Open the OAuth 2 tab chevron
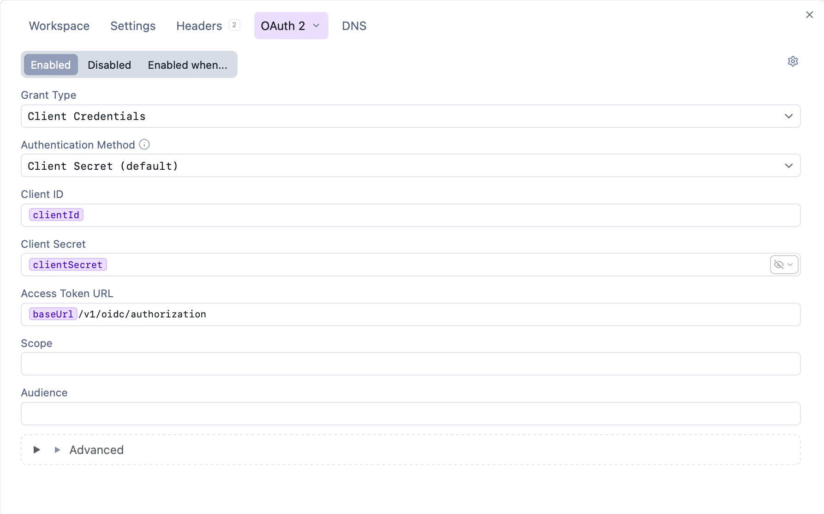824x514 pixels. (x=316, y=25)
